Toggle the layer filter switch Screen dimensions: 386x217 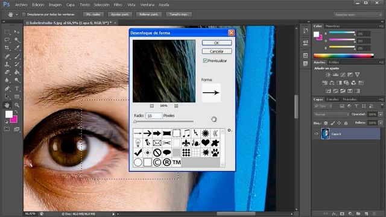click(382, 106)
